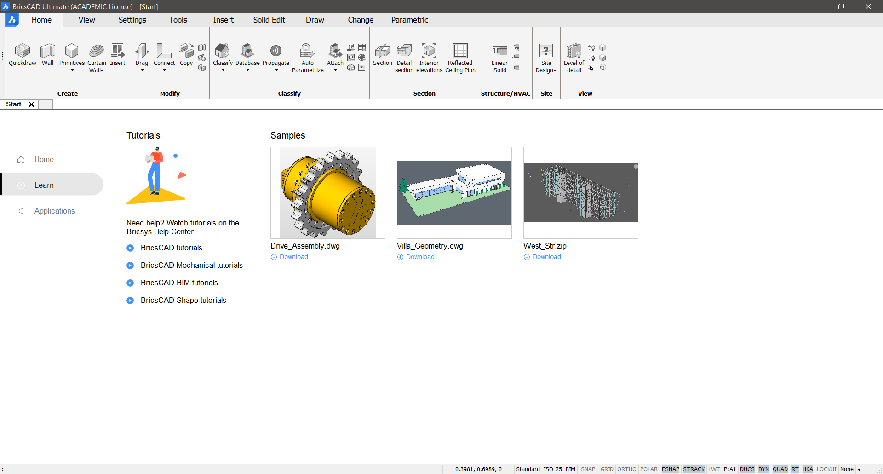Add a new document tab with plus button
This screenshot has height=474, width=883.
[46, 104]
